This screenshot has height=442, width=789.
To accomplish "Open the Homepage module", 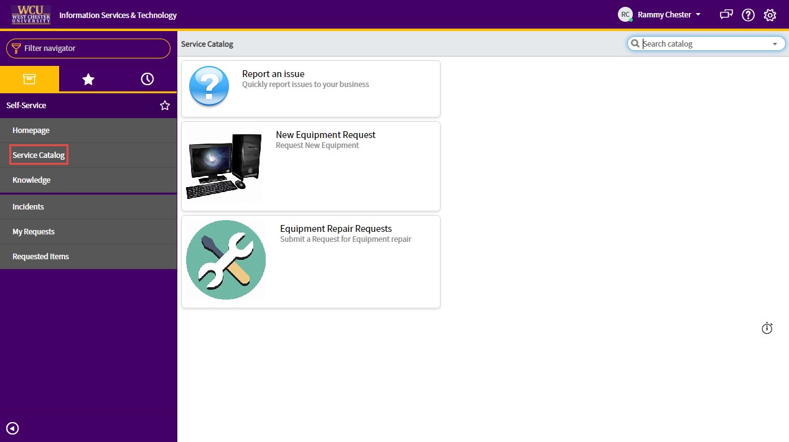I will (x=88, y=131).
